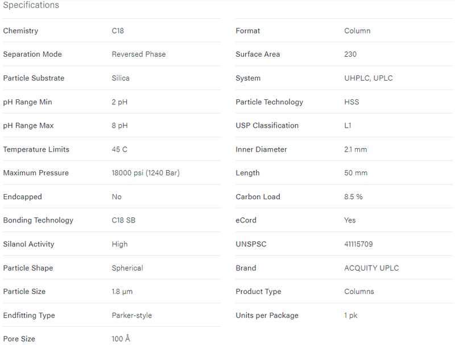
Task: Click the Temperature Limits 45 C value
Action: (x=119, y=149)
